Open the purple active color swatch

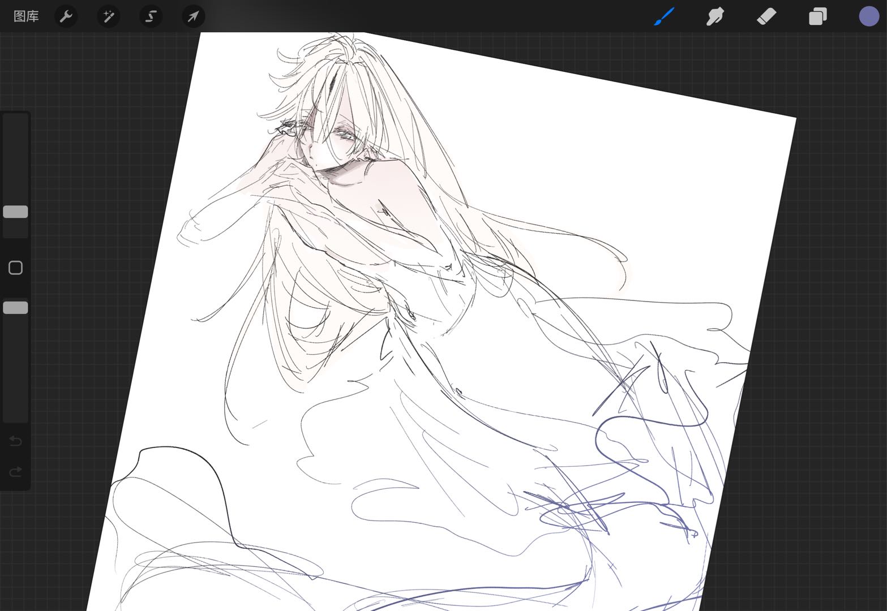tap(869, 16)
